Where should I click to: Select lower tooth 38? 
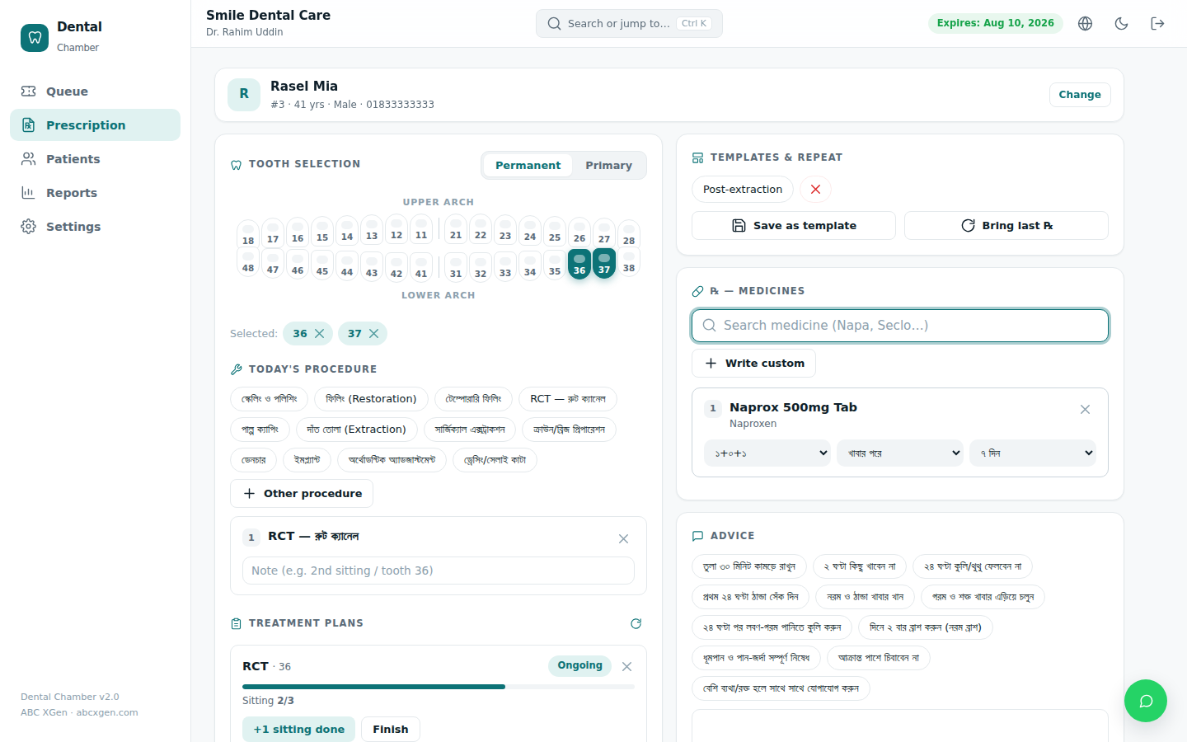pyautogui.click(x=629, y=262)
